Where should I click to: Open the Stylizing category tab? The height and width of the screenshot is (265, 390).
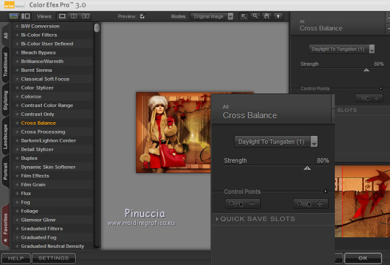click(6, 100)
